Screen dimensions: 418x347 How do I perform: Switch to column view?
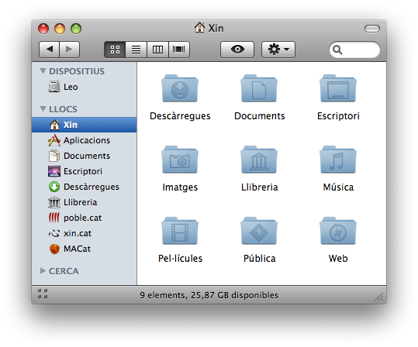pyautogui.click(x=157, y=50)
